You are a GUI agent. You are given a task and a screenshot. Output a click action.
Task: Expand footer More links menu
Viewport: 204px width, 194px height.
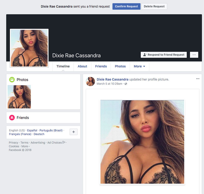coord(25,146)
